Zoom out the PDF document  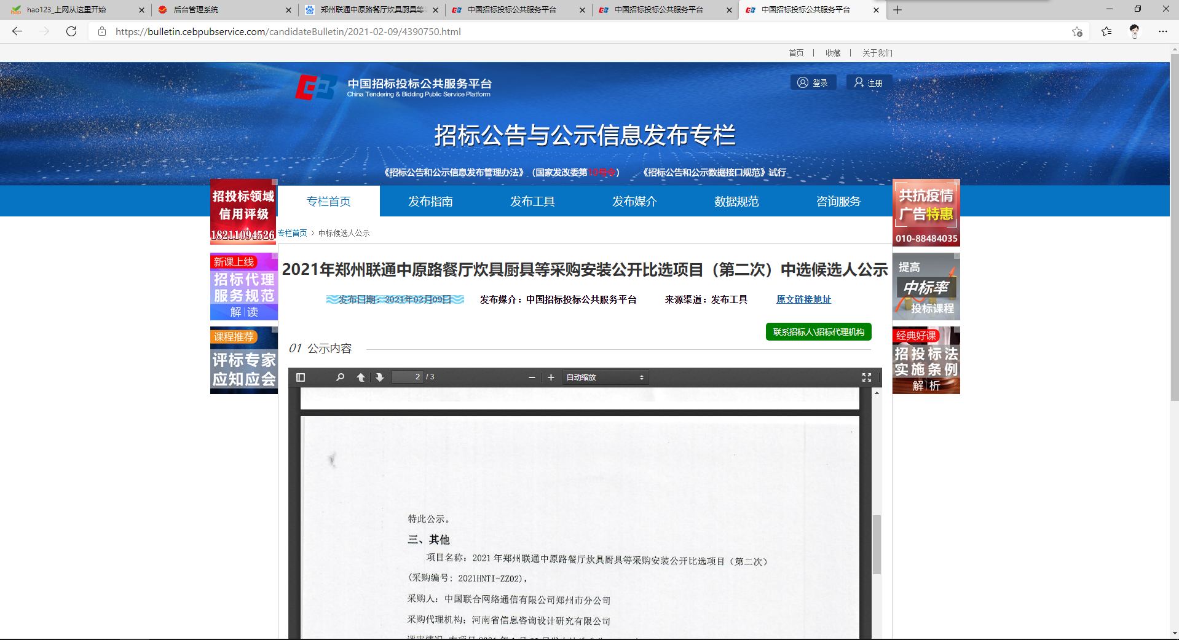[532, 377]
